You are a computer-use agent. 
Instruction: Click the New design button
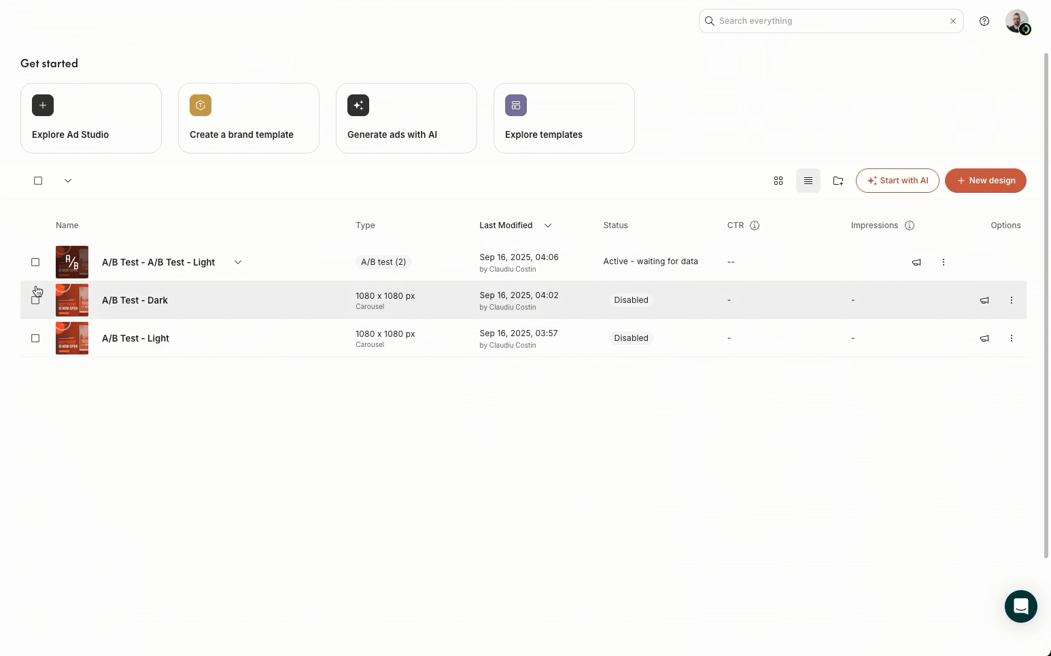(x=985, y=181)
